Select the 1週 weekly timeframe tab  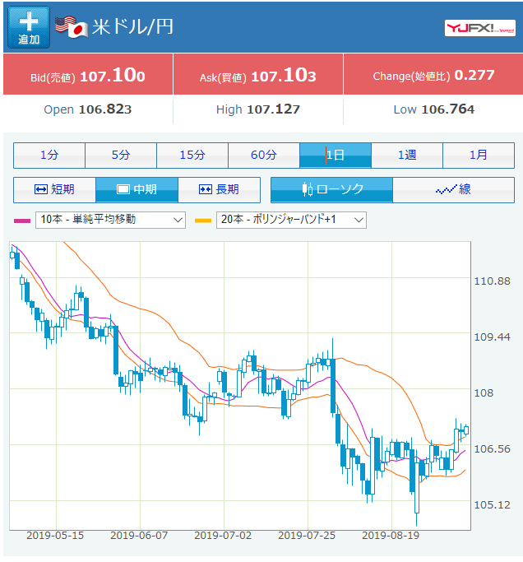click(x=407, y=155)
